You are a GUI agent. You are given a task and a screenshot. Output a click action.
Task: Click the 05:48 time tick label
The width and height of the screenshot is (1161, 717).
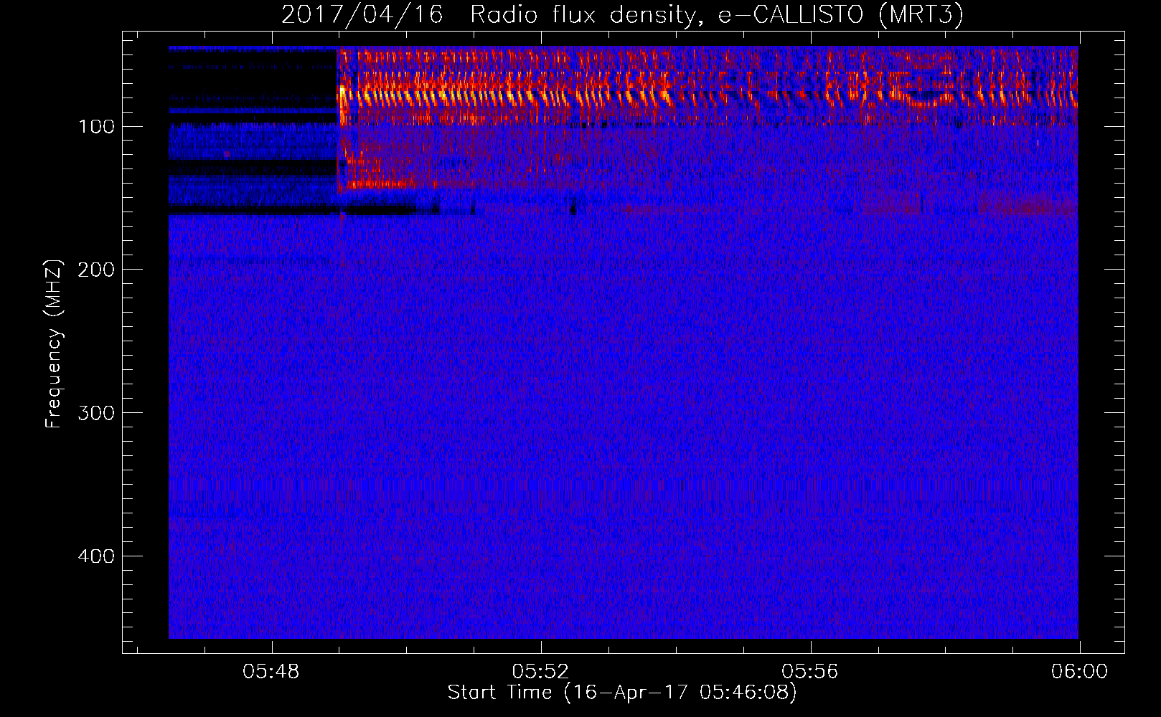271,672
